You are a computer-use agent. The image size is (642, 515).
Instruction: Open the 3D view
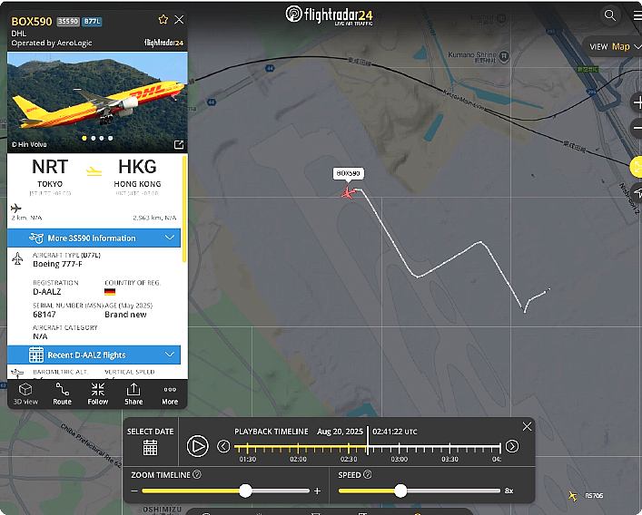pyautogui.click(x=25, y=394)
